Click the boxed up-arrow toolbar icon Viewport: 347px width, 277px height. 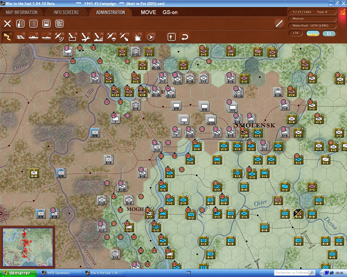click(x=171, y=37)
